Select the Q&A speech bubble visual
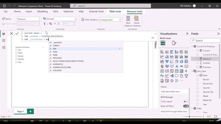Viewport: 221px width, 124px height. click(x=176, y=76)
